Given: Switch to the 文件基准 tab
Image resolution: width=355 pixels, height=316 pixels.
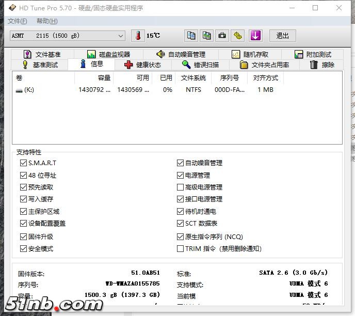Looking at the screenshot, I should 42,54.
